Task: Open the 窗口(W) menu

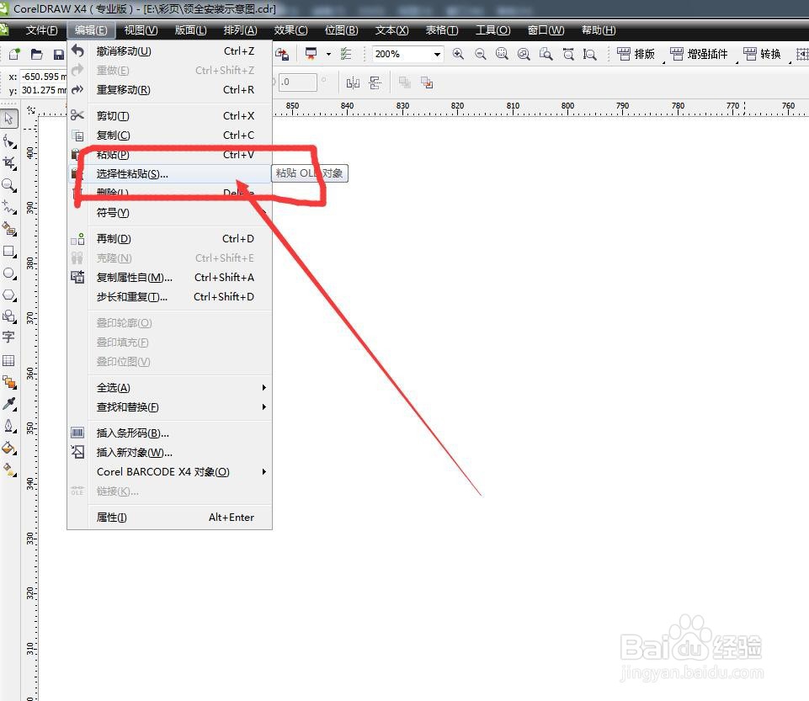Action: (x=546, y=30)
